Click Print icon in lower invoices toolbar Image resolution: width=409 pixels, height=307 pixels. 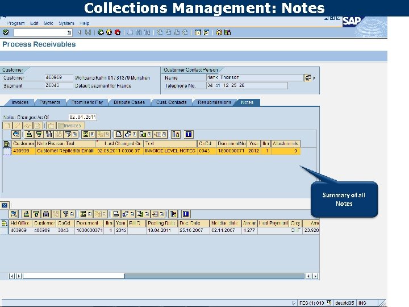[116, 214]
